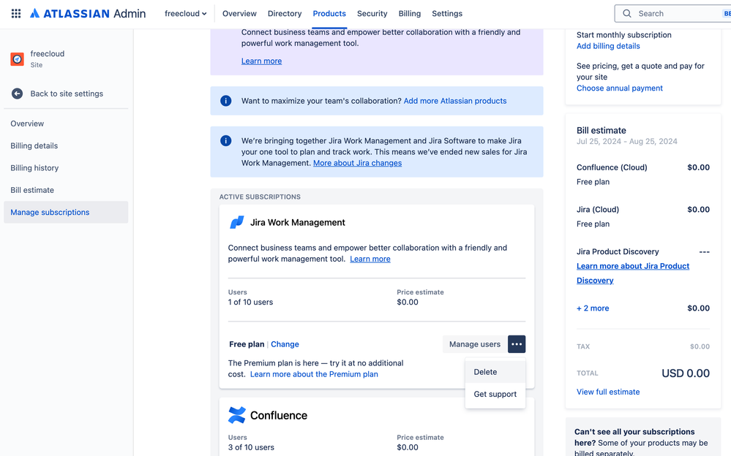
Task: Click the 'Bill estimate' panel heading
Action: point(601,130)
